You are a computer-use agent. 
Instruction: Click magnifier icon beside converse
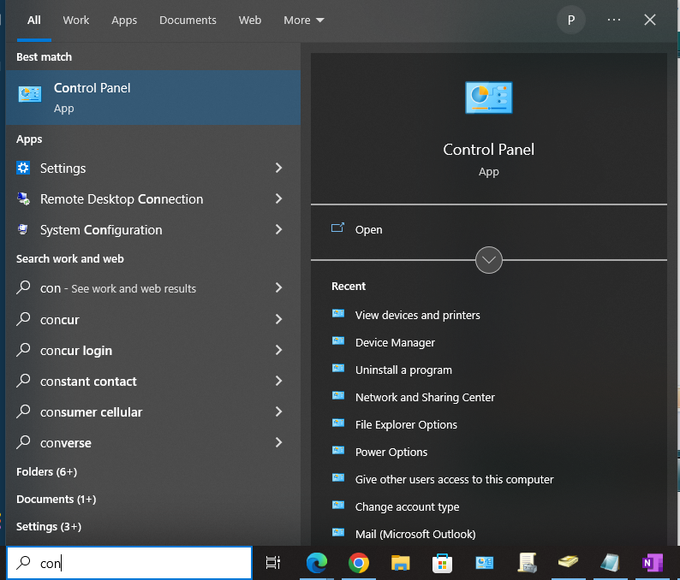coord(23,442)
